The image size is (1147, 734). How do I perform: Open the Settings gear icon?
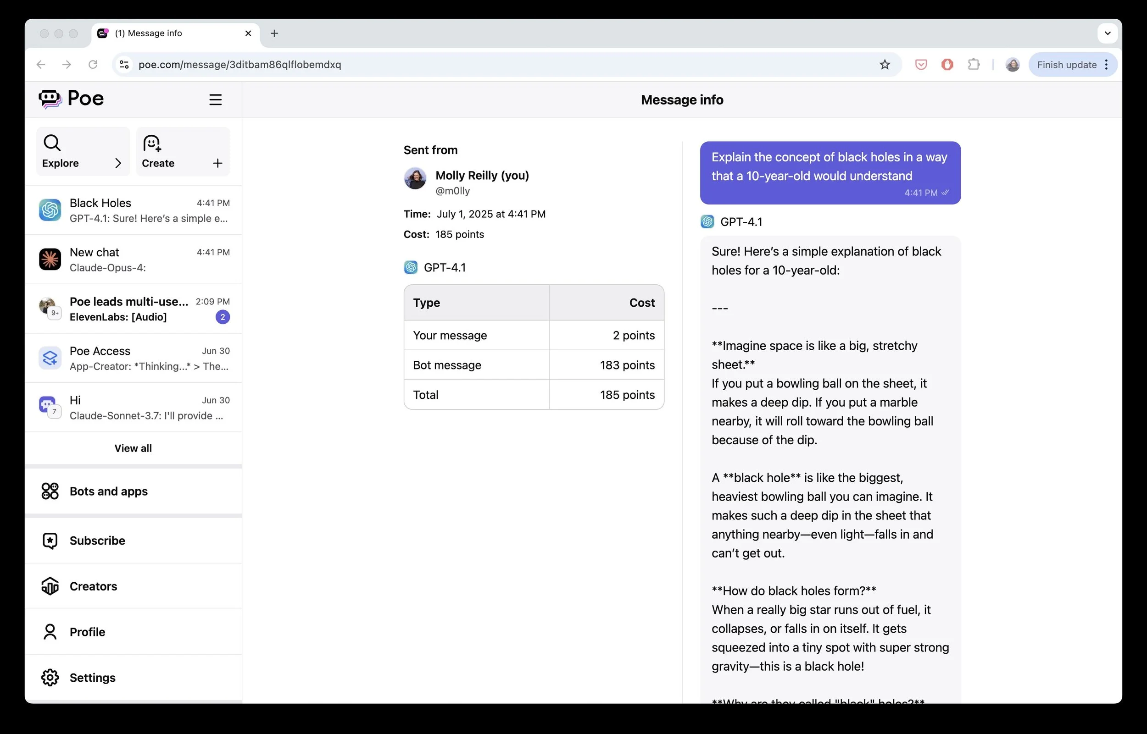coord(50,677)
